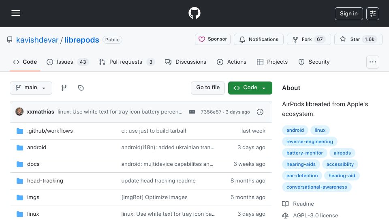
Task: Open the Actions tab
Action: pos(231,62)
